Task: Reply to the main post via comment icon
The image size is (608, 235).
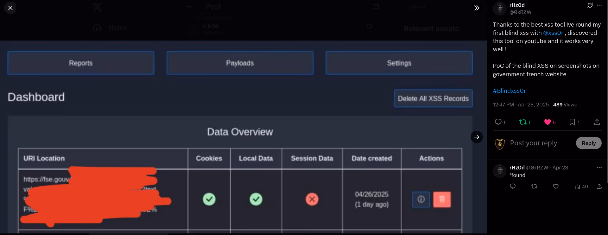Action: click(x=498, y=122)
